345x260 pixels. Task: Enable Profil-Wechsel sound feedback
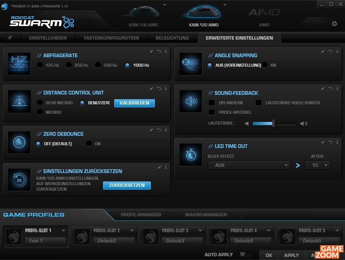pyautogui.click(x=212, y=112)
